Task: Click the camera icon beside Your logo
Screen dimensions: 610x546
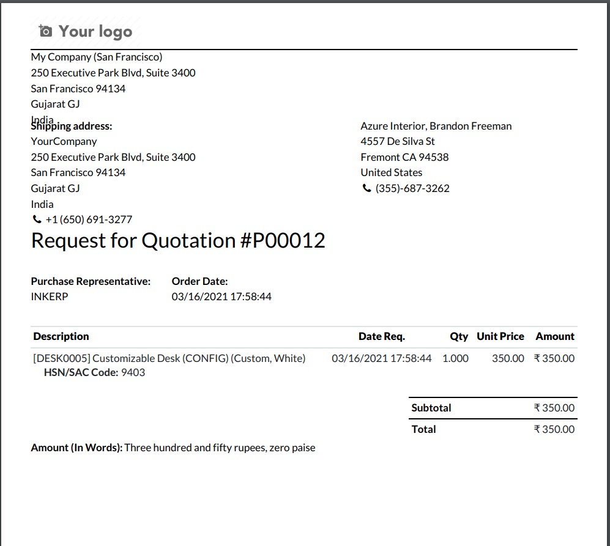Action: [45, 31]
